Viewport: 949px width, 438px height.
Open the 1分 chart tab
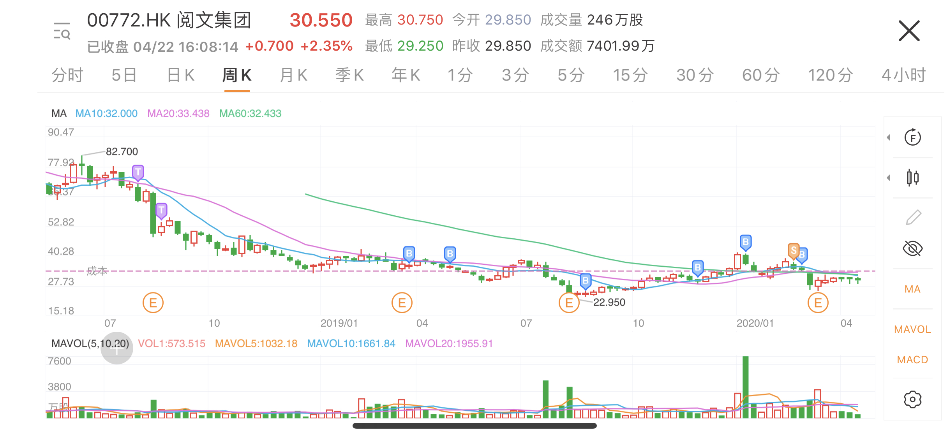460,75
